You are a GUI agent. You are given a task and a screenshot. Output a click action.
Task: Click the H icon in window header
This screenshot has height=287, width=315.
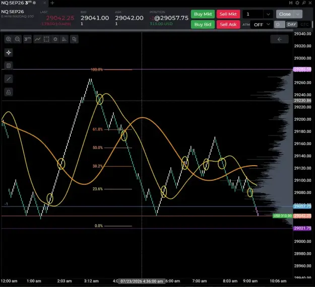pyautogui.click(x=291, y=3)
